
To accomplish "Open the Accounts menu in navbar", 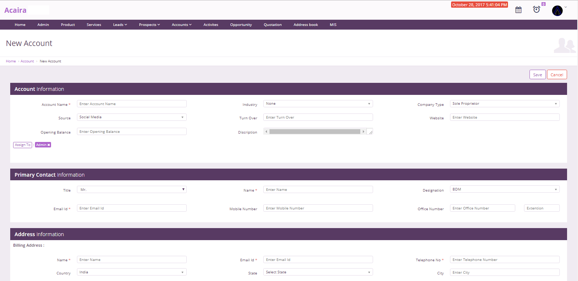I will (181, 25).
